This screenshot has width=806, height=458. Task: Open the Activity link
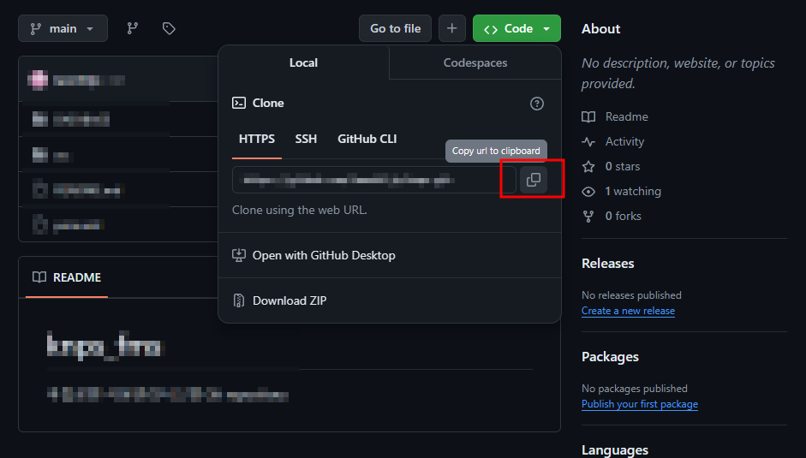tap(624, 141)
